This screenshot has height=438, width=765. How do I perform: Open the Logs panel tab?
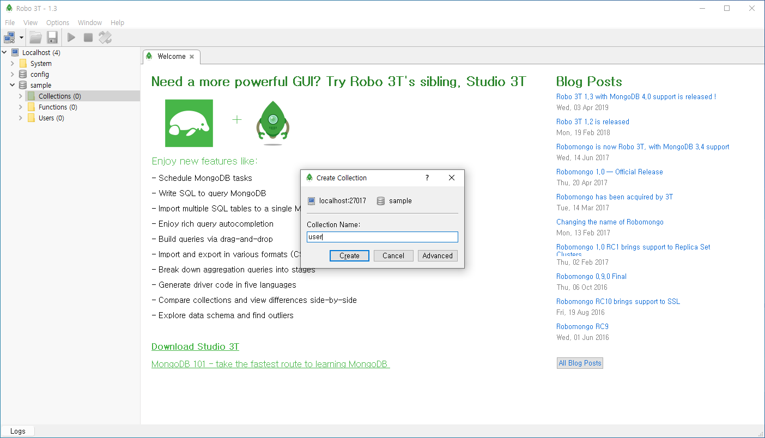click(x=17, y=431)
